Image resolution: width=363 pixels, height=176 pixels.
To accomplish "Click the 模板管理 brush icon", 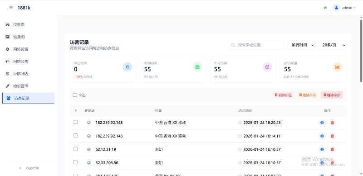I will point(8,86).
